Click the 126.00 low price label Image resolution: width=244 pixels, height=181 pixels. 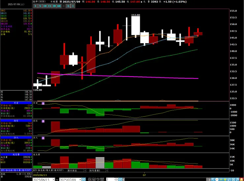point(38,90)
